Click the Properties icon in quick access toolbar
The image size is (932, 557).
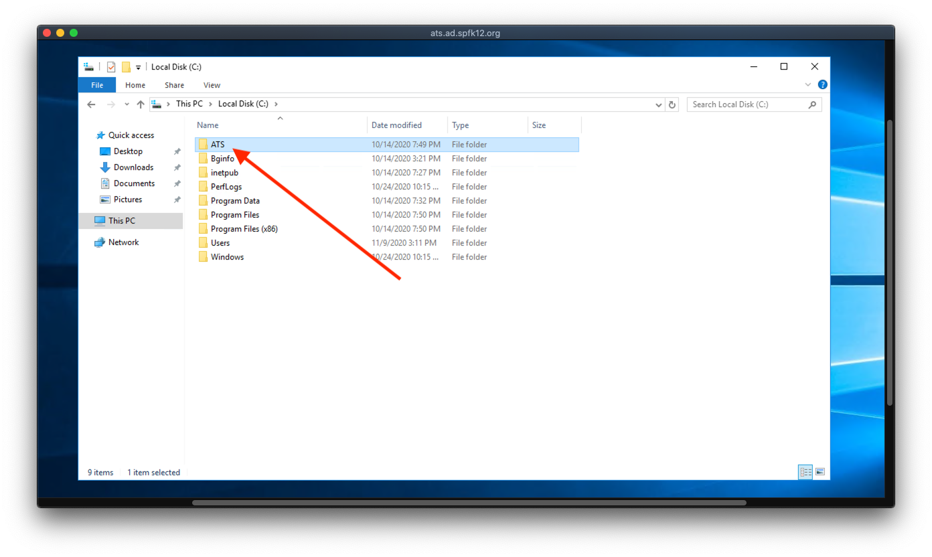[111, 67]
